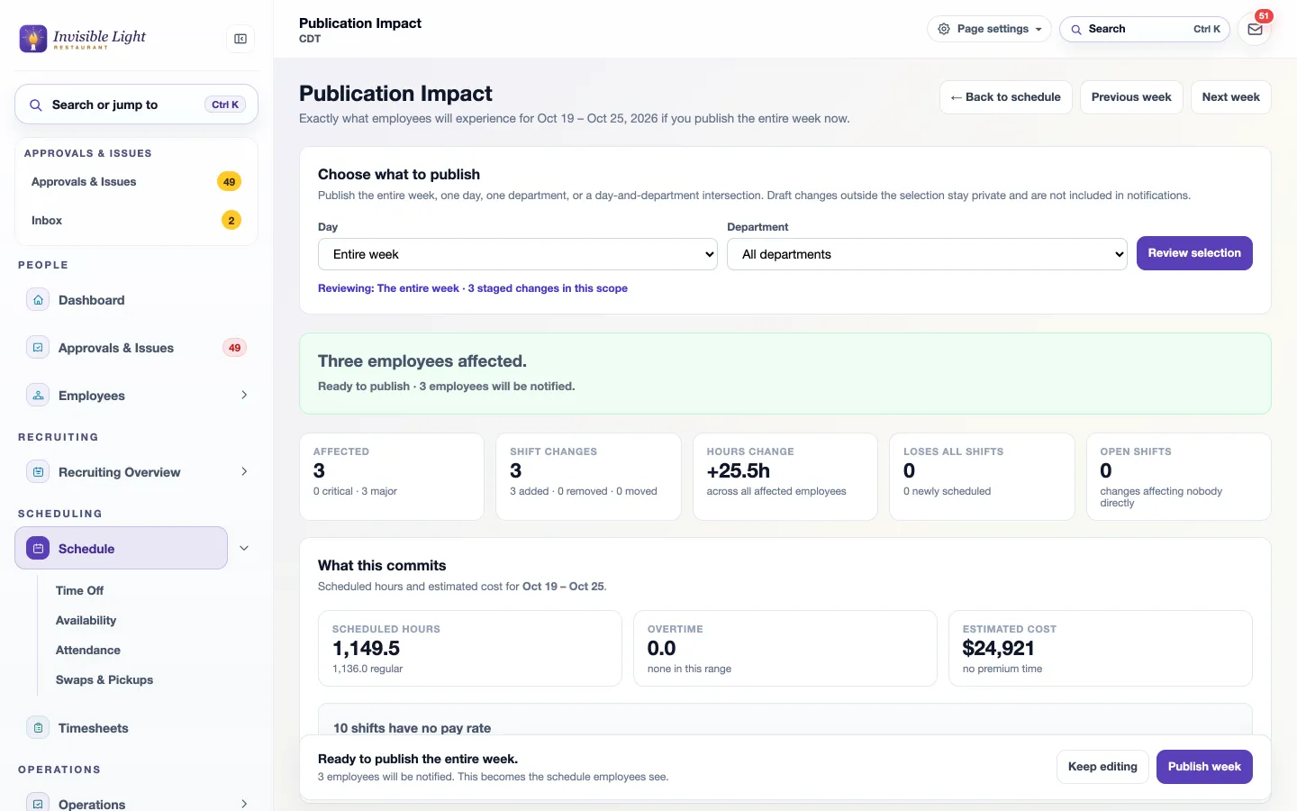Click the Operations icon in sidebar
Screen dimensions: 1297x811
click(x=38, y=804)
